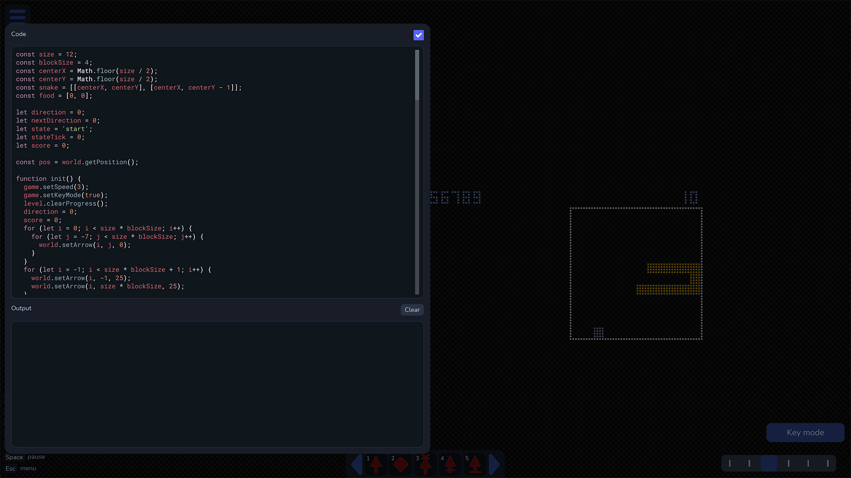The width and height of the screenshot is (851, 478).
Task: Select arrow tile in slot 4
Action: pyautogui.click(x=450, y=464)
